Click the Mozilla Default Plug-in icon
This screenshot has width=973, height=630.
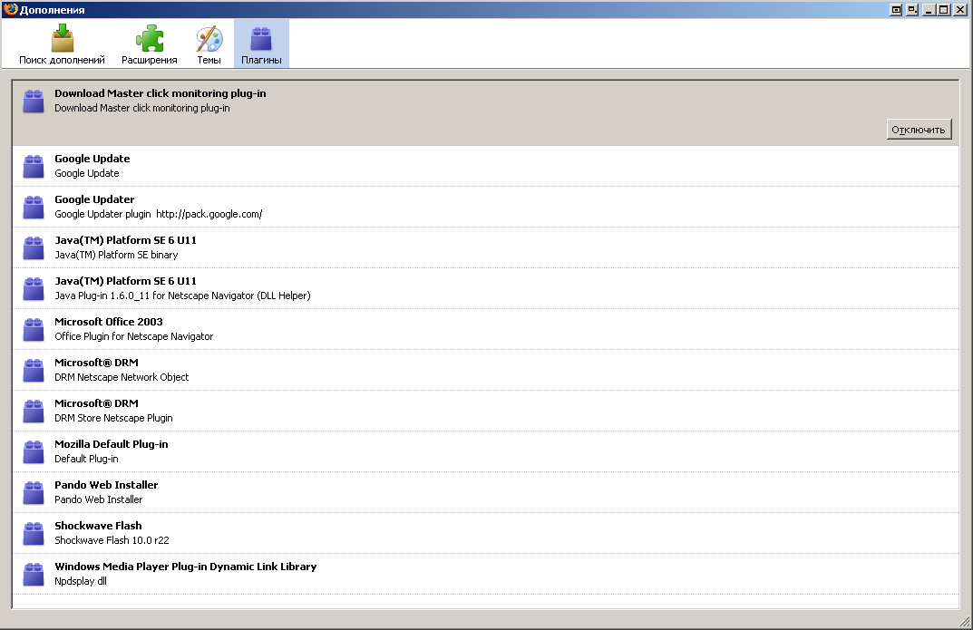coord(34,452)
